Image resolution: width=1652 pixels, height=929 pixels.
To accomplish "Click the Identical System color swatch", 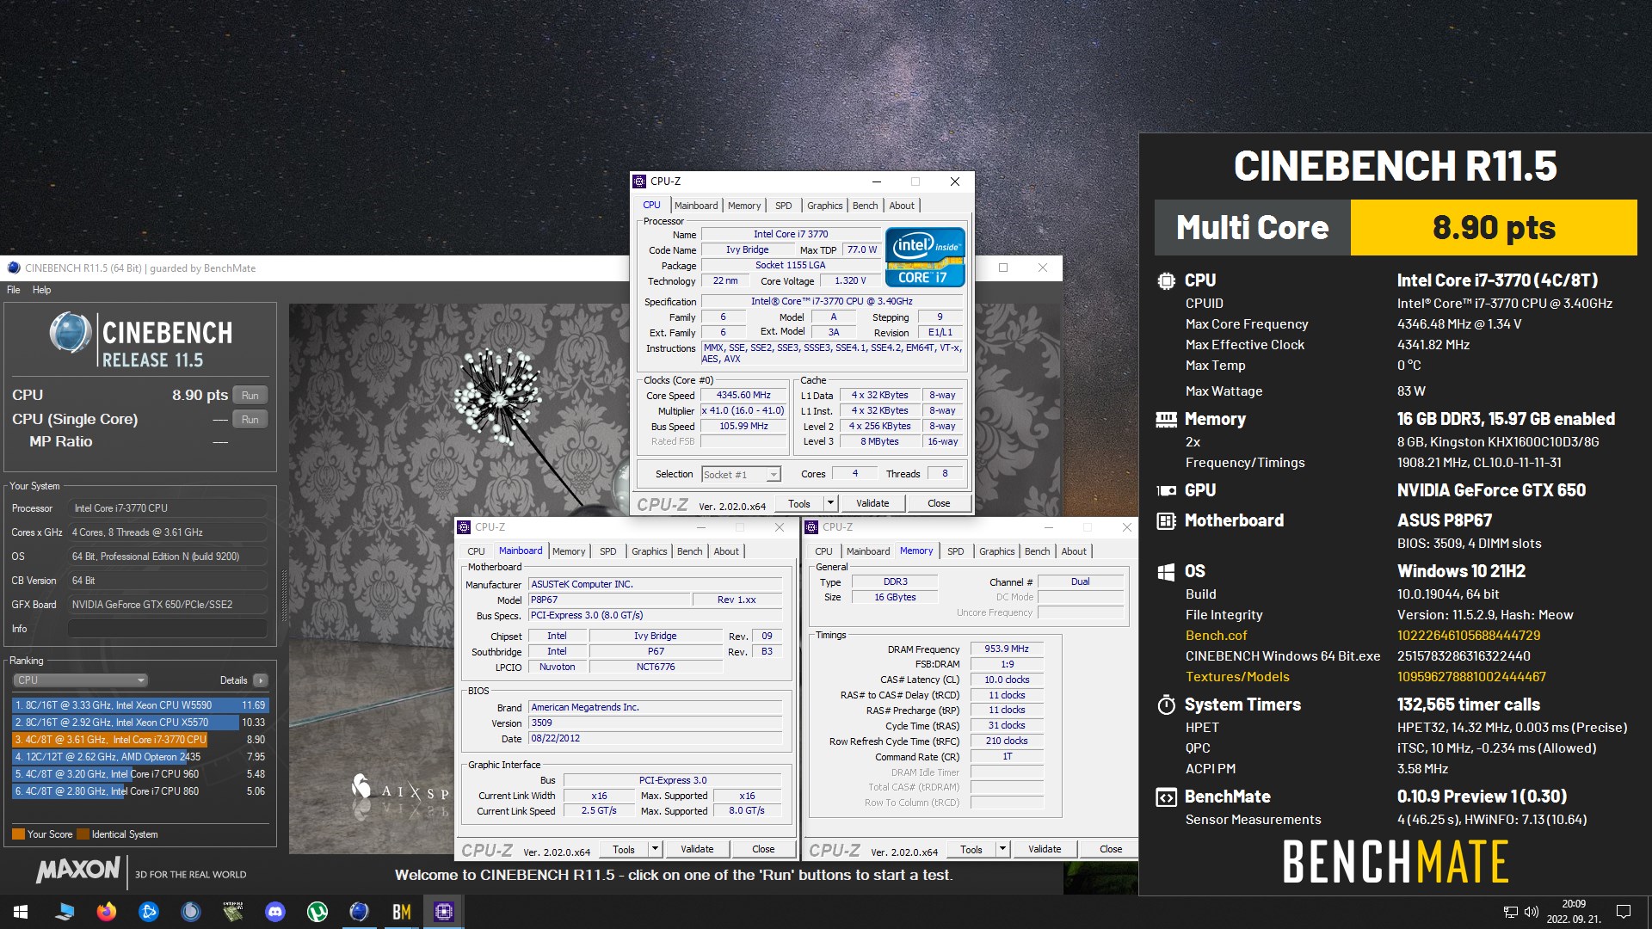I will click(83, 834).
